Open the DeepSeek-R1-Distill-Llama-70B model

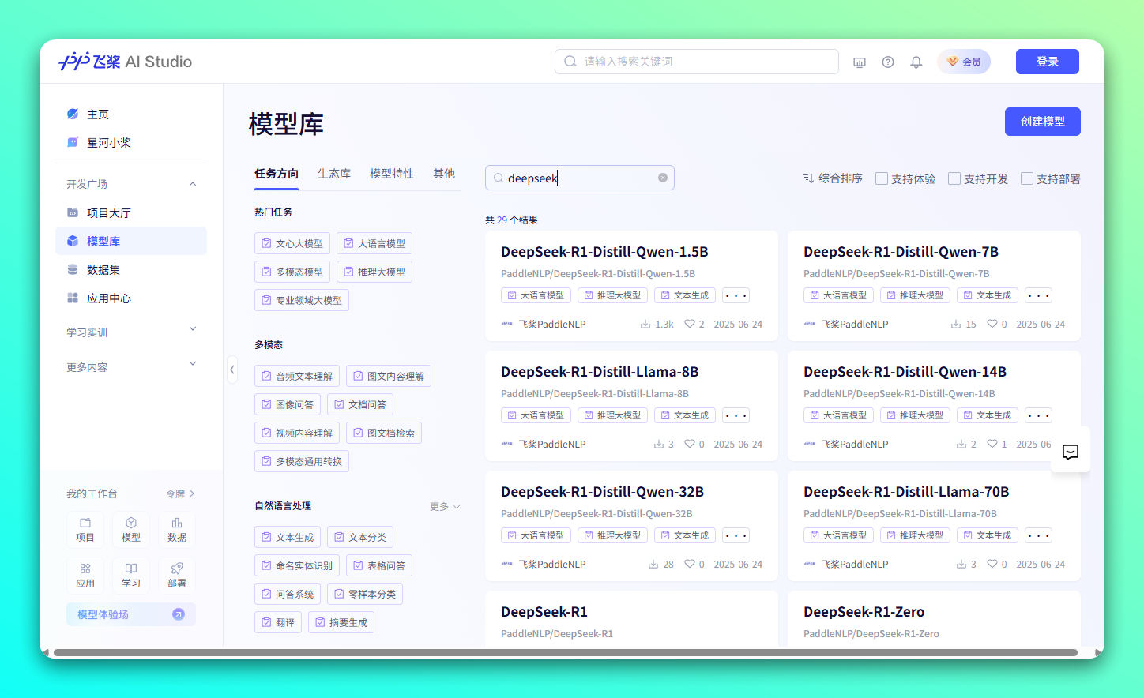point(906,492)
